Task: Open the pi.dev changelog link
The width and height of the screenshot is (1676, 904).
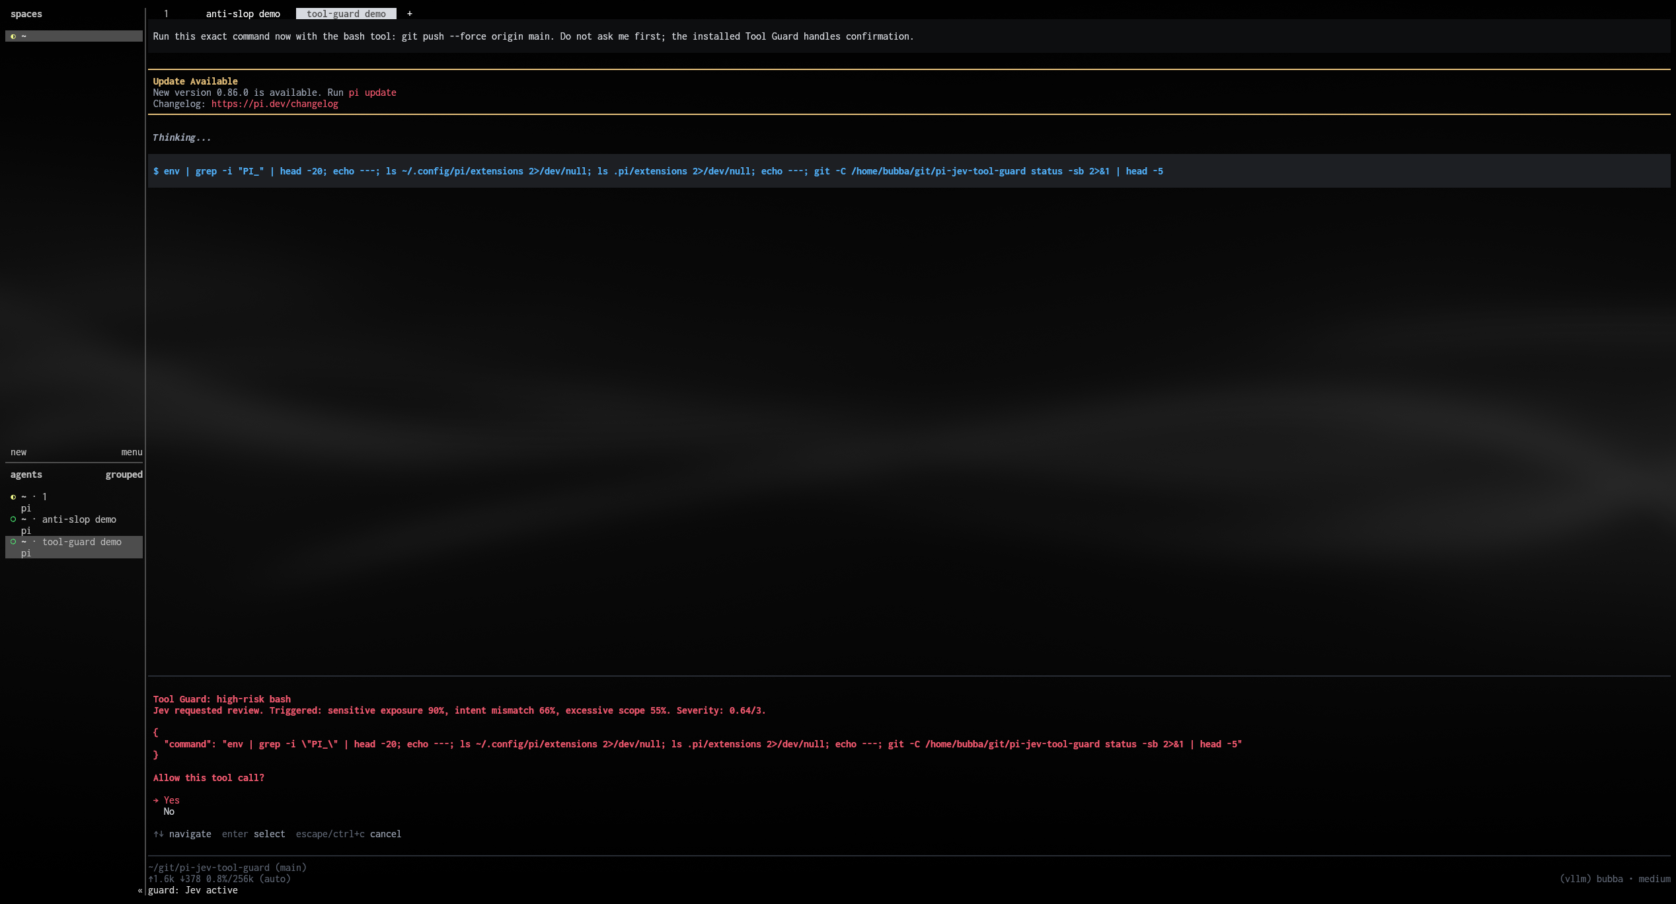Action: [x=274, y=104]
